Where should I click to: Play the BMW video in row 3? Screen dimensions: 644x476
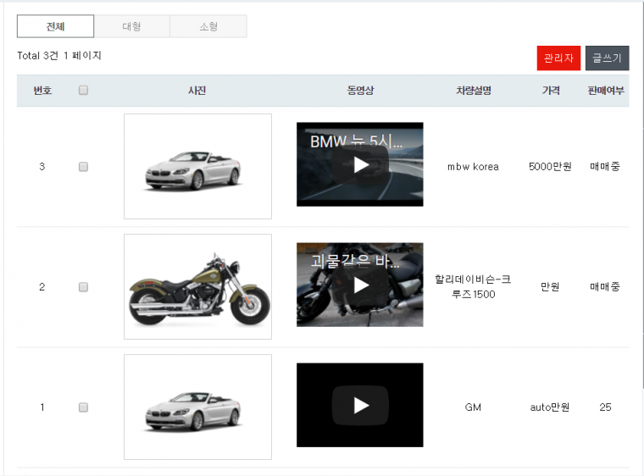click(x=360, y=165)
